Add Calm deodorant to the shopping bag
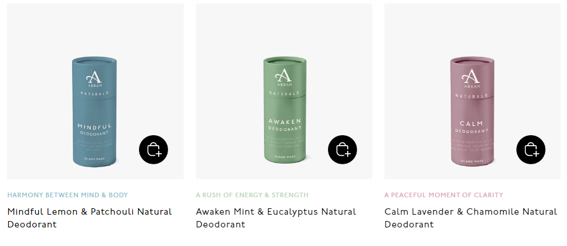This screenshot has width=567, height=246. tap(531, 150)
